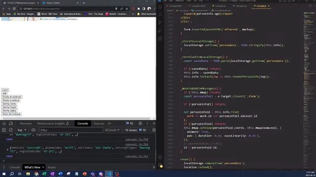The image size is (316, 177).
Task: Select the Console tab in the drawer
Action: 14,167
